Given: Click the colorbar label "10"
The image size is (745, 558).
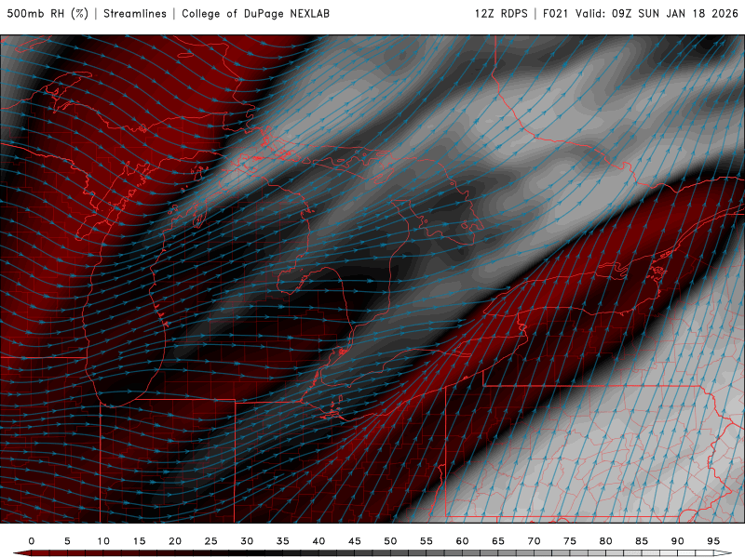Looking at the screenshot, I should coord(103,541).
